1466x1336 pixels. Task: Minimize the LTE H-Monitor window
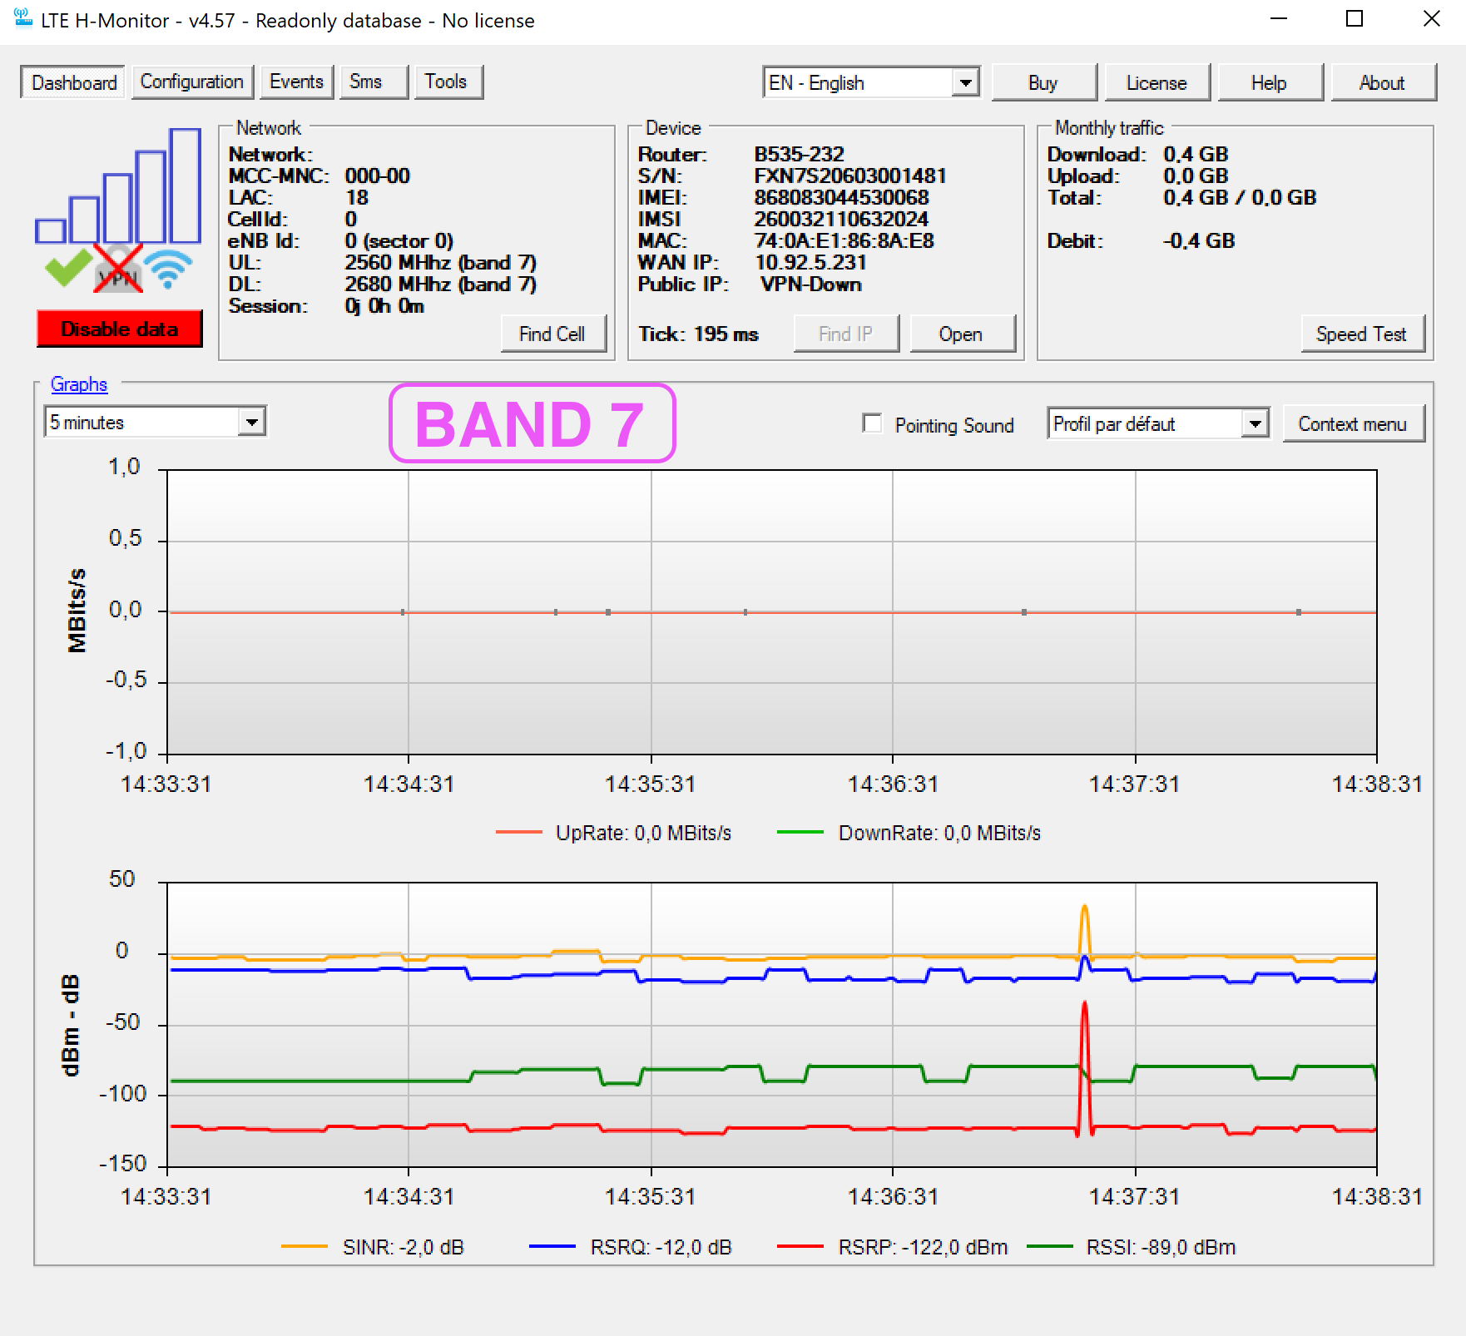pos(1280,18)
